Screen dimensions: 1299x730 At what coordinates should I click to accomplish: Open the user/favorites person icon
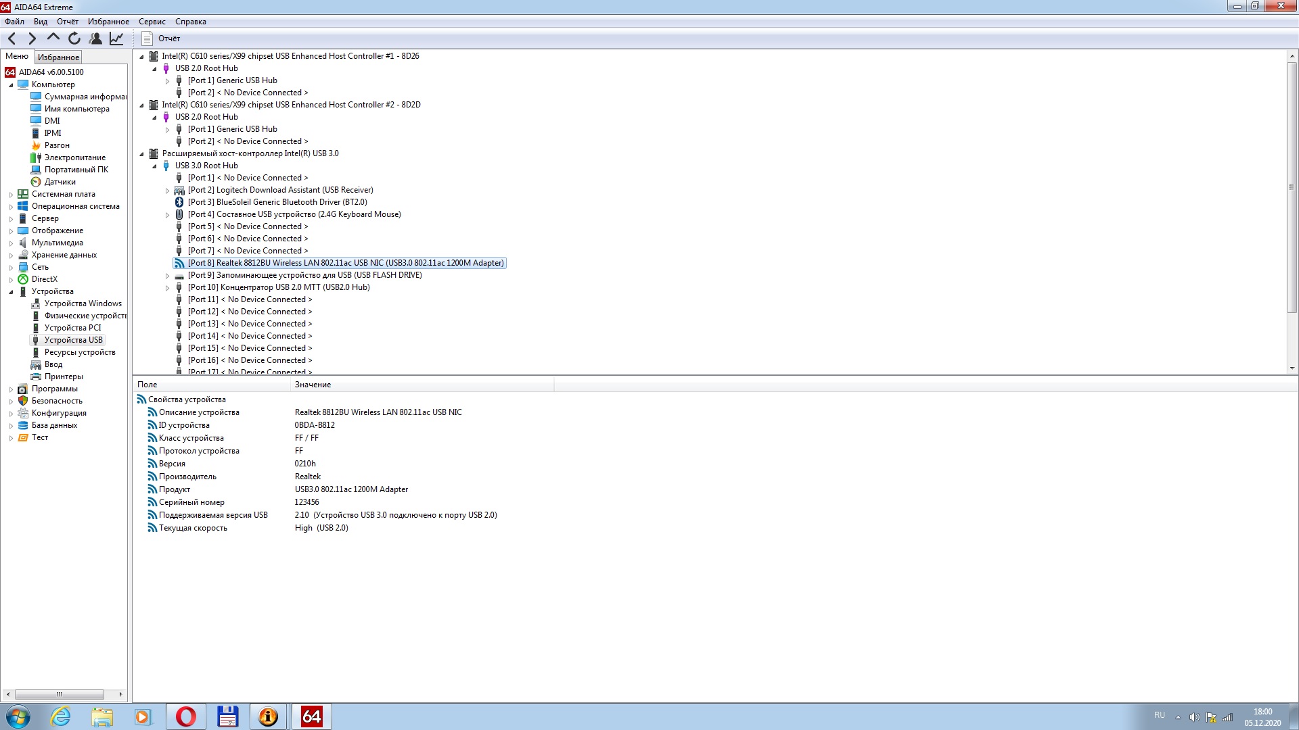coord(95,39)
